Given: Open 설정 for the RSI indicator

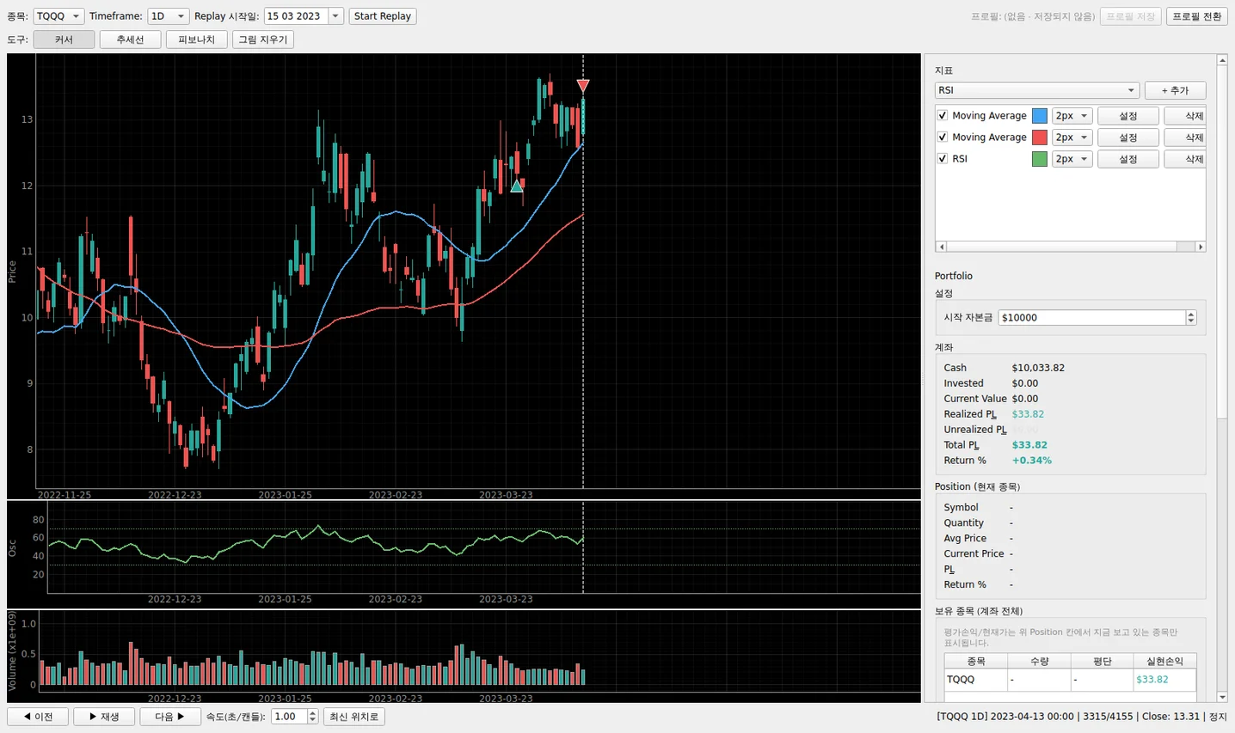Looking at the screenshot, I should click(x=1128, y=159).
